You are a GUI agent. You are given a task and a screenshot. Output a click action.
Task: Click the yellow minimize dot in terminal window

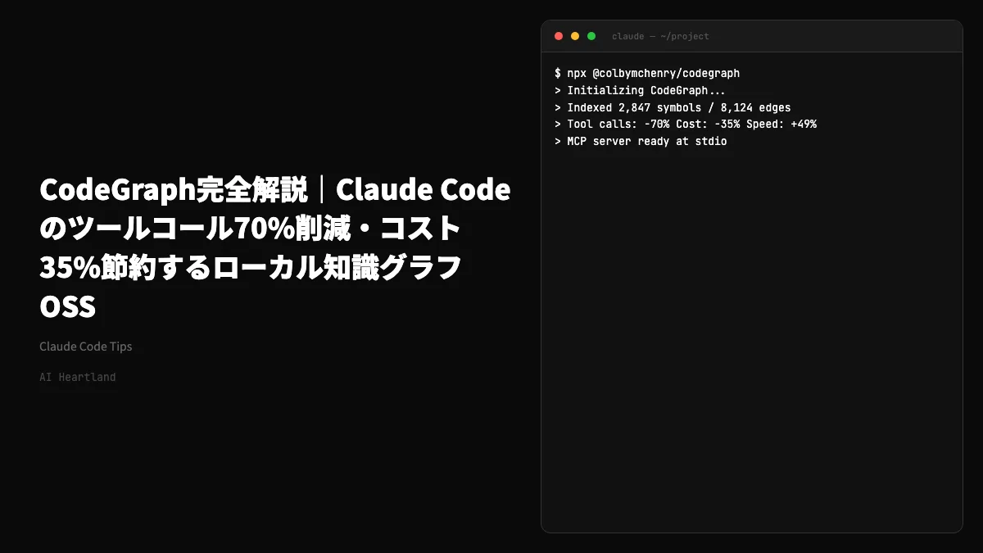click(575, 36)
